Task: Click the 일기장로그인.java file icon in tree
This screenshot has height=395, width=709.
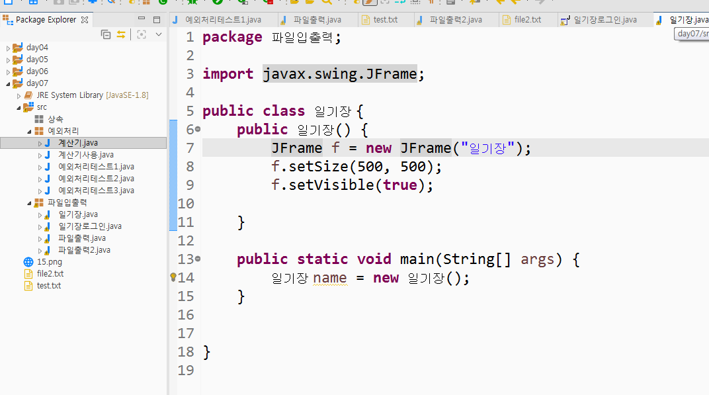Action: 47,226
